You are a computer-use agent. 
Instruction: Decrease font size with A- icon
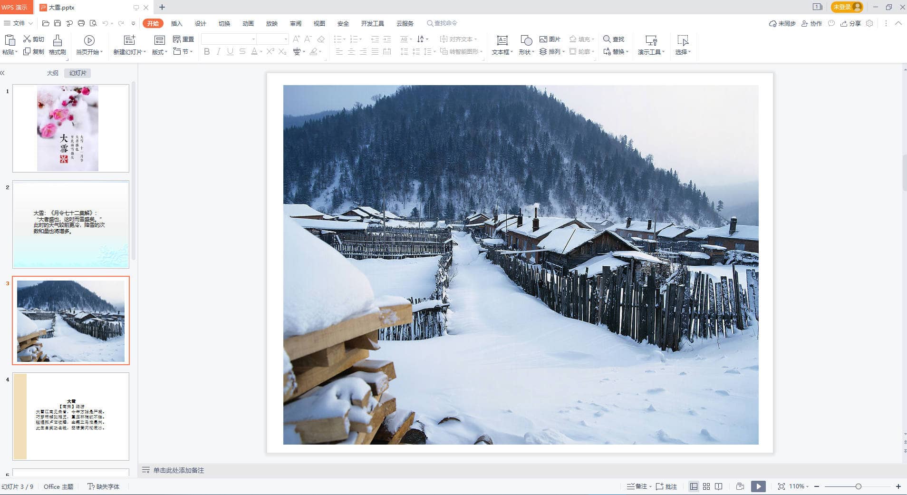click(x=308, y=39)
